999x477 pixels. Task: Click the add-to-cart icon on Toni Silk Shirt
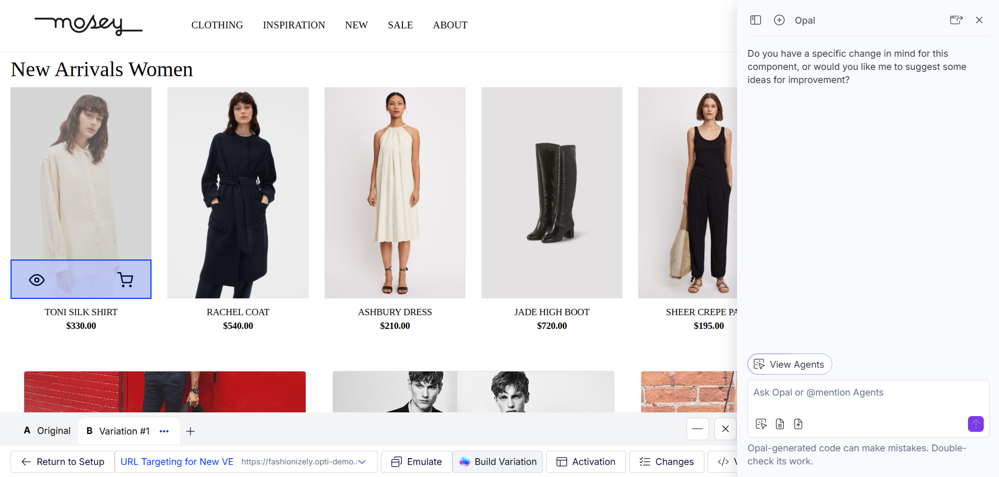tap(125, 279)
